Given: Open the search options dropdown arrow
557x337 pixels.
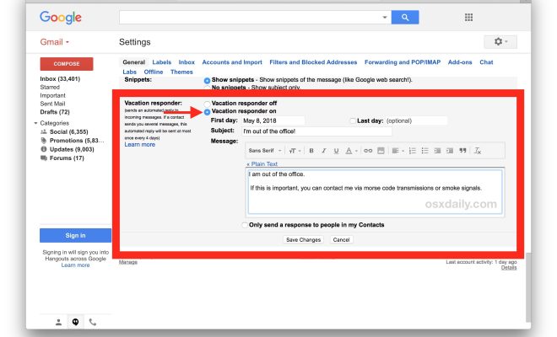Looking at the screenshot, I should pyautogui.click(x=385, y=17).
